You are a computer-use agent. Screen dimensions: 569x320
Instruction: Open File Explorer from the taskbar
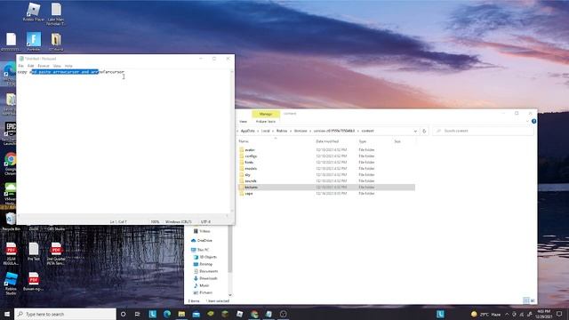[x=181, y=314]
